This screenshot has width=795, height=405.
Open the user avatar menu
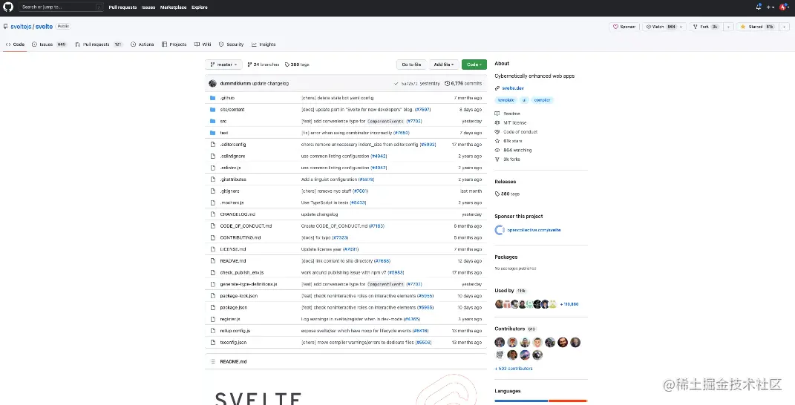pyautogui.click(x=784, y=7)
